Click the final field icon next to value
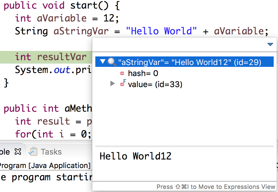278x192 pixels. point(123,84)
